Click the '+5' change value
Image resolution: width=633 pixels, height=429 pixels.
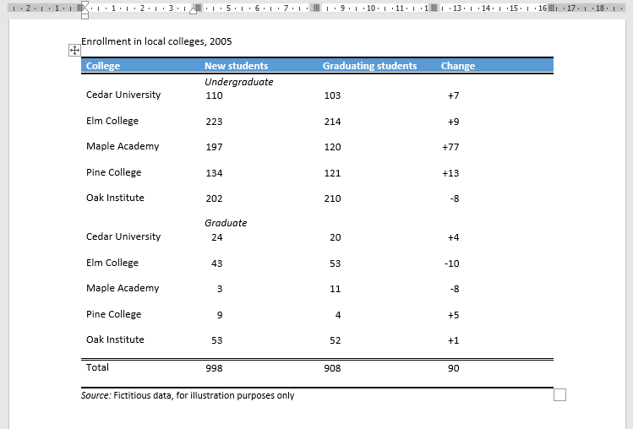(x=453, y=316)
